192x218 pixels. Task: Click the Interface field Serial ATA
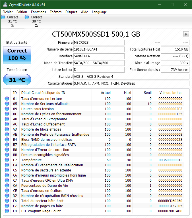point(99,56)
